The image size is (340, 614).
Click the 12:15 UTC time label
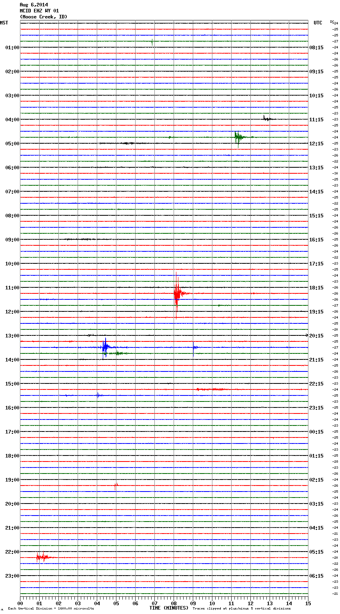click(x=316, y=144)
